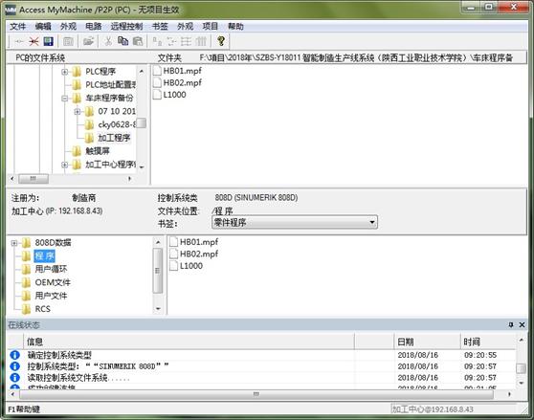Open the 零件程序 bookmark dropdown
Screen dimensions: 534x420
[372, 222]
